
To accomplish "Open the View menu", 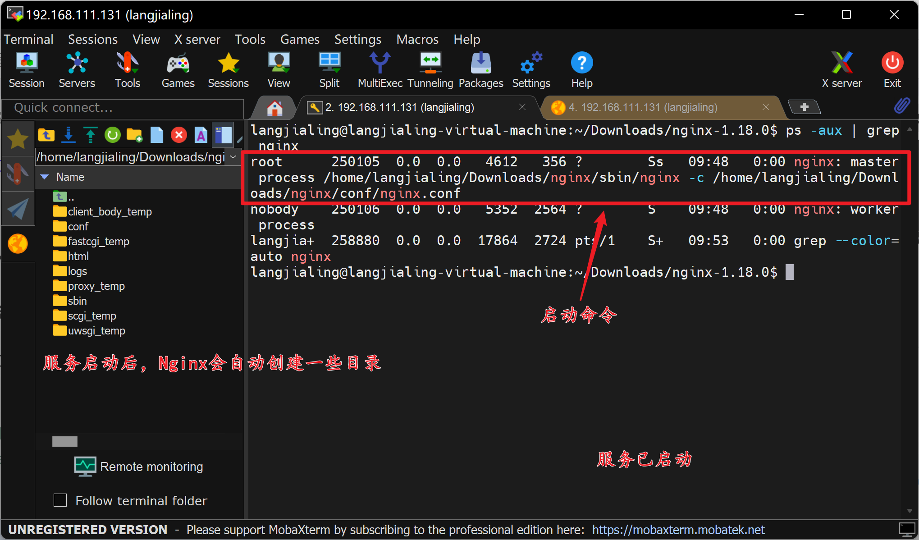I will click(x=146, y=39).
